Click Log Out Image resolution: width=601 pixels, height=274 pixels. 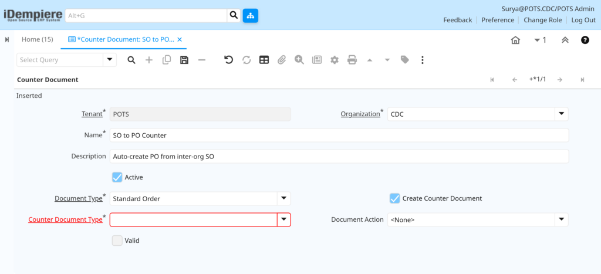tap(583, 20)
